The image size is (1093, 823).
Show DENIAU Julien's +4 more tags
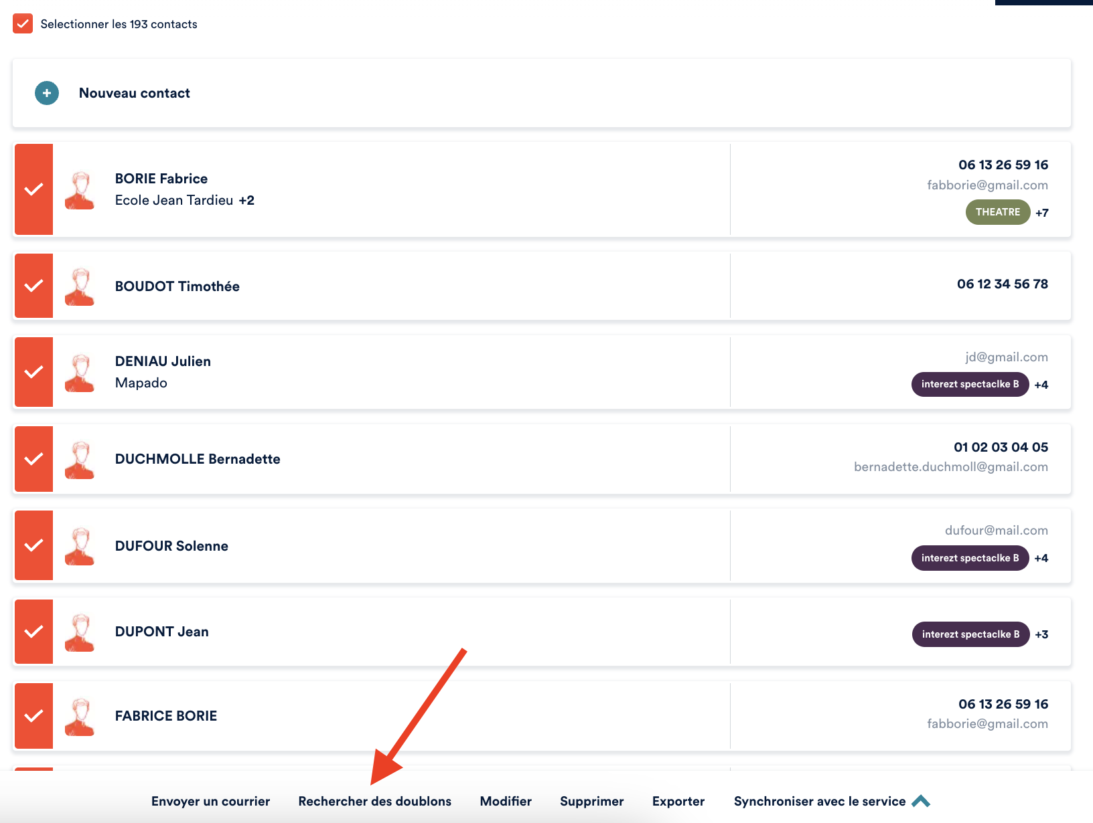[x=1041, y=385]
